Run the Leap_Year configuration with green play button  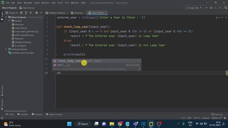pyautogui.click(x=207, y=8)
